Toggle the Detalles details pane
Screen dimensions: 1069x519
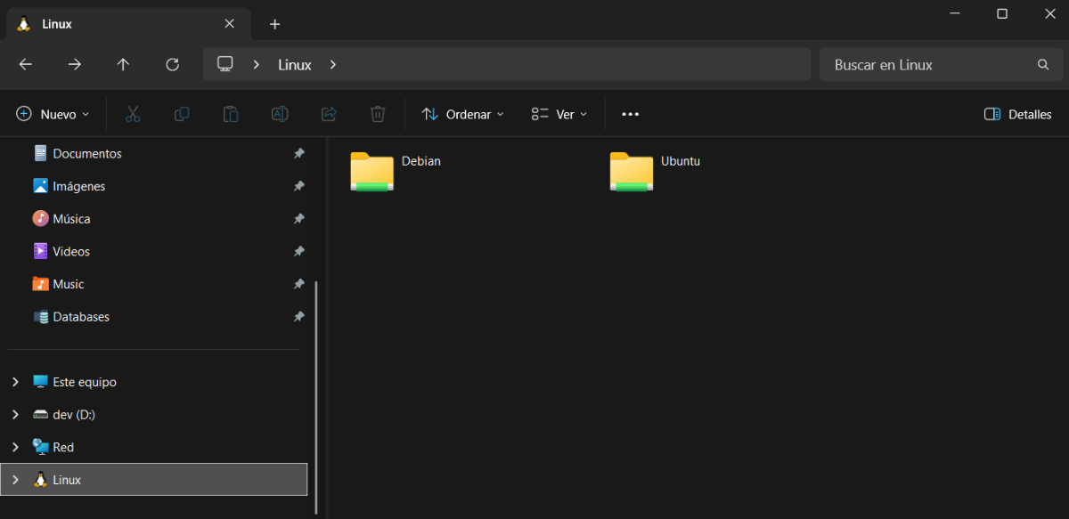pos(1018,114)
